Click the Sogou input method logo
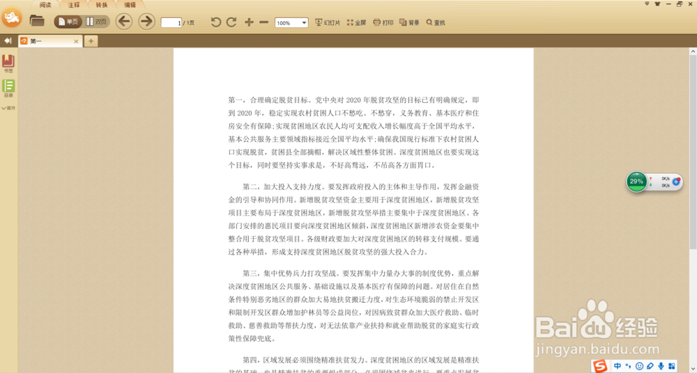 pos(601,366)
